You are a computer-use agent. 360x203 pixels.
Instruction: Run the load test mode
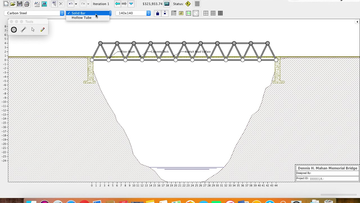point(44,4)
